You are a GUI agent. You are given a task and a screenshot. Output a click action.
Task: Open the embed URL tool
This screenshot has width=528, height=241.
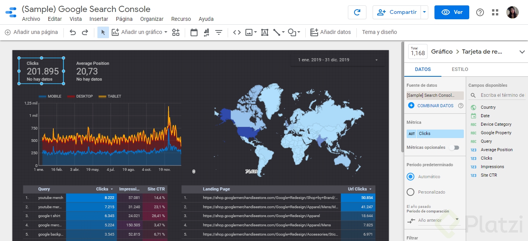coord(237,32)
